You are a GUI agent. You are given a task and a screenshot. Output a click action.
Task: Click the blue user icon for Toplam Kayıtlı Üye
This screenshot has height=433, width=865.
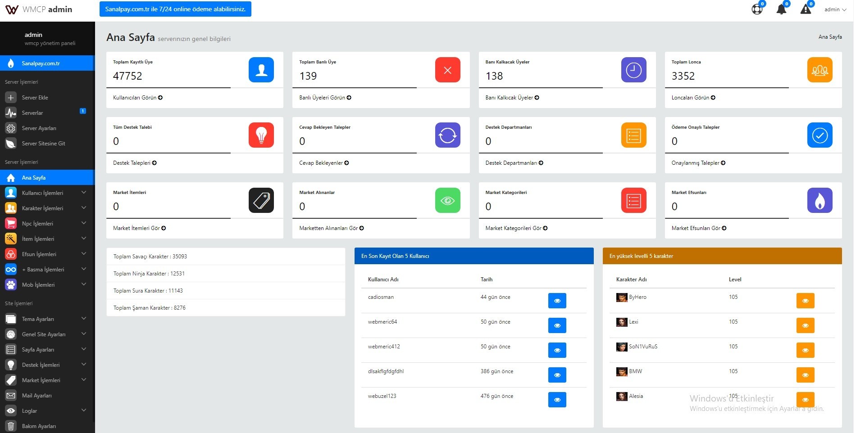click(261, 70)
